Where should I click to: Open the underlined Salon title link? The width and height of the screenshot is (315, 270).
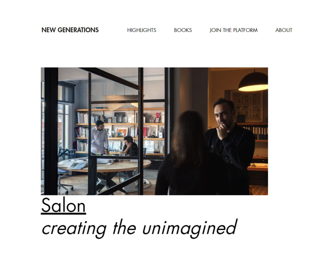pos(63,205)
